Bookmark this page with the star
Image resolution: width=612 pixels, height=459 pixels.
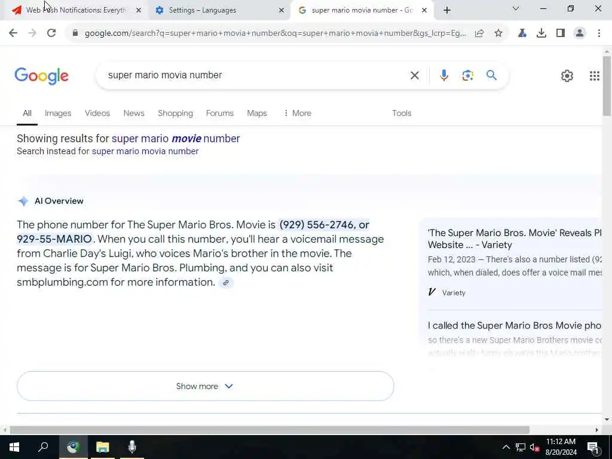[498, 33]
